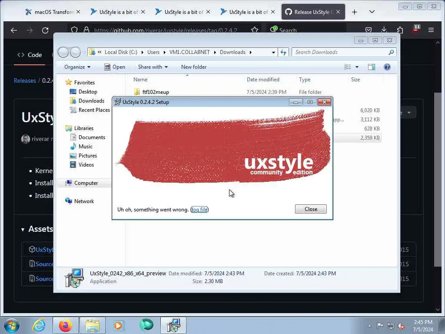Open a new Firefox tab
The image size is (445, 334).
354,12
